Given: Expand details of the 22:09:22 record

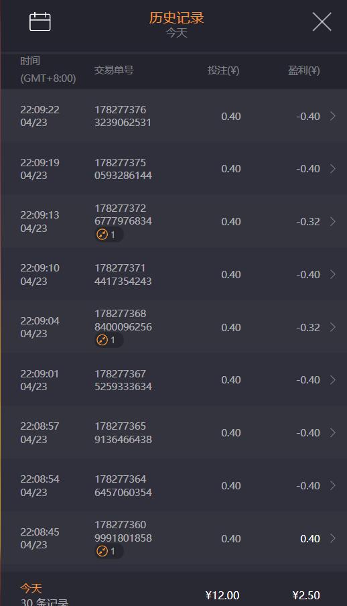Looking at the screenshot, I should click(x=333, y=116).
